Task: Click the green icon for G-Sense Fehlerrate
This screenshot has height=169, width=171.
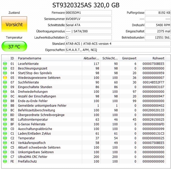Action: [x=5, y=124]
